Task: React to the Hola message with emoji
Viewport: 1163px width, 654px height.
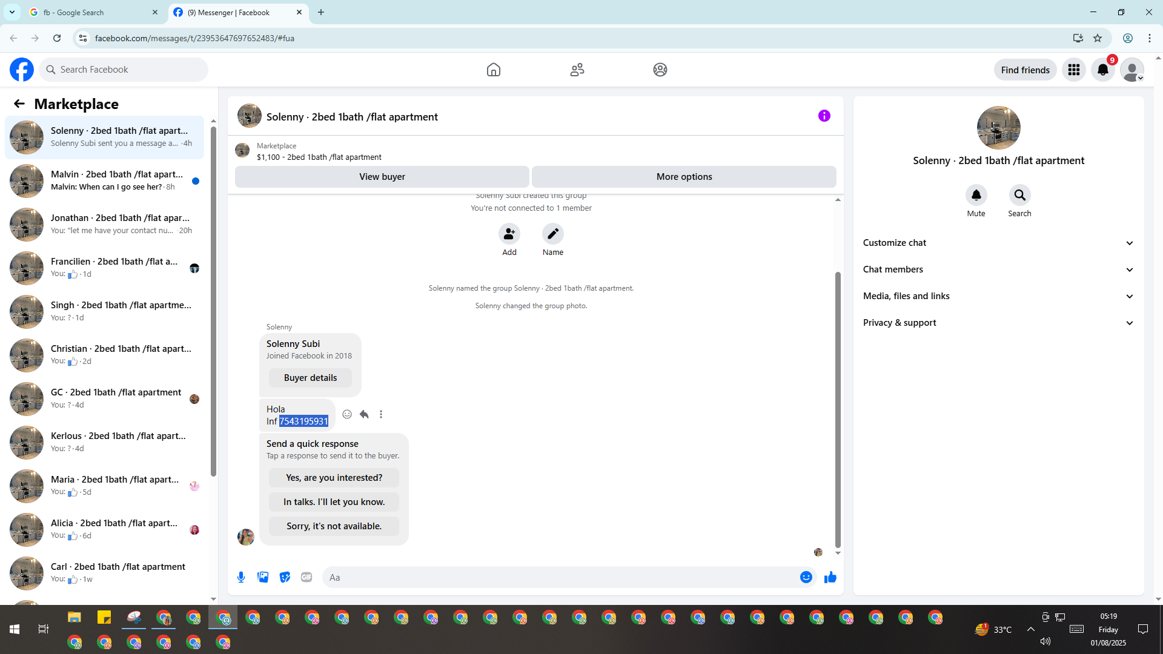Action: [x=347, y=414]
